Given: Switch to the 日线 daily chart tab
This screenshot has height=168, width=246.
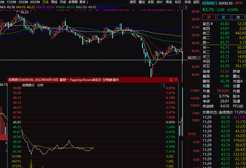Looking at the screenshot, I should (x=45, y=2).
